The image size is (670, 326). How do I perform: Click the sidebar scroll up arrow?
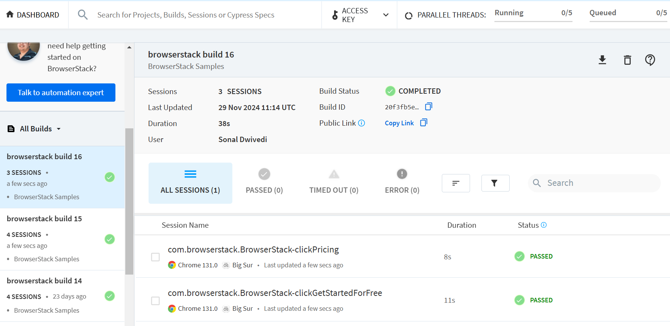[129, 47]
